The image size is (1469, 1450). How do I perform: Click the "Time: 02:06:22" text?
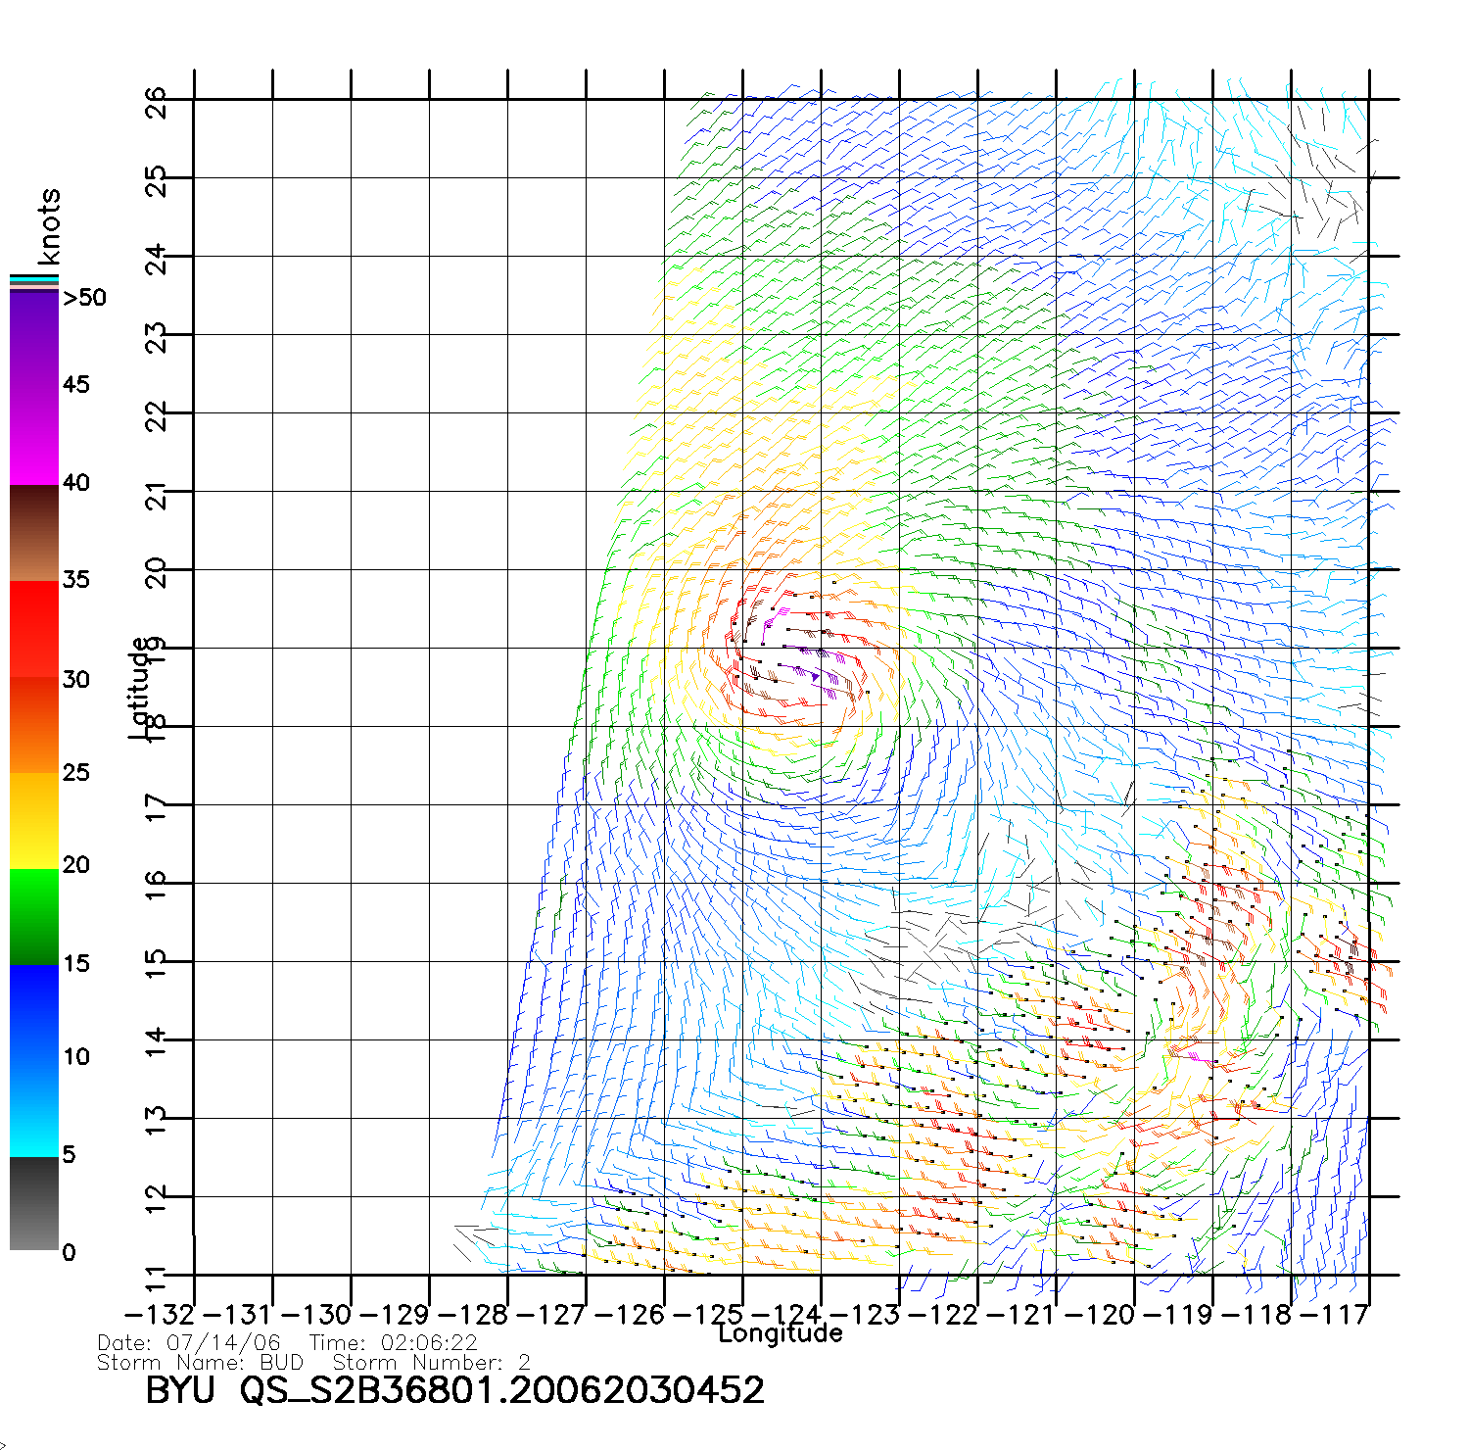(x=393, y=1343)
